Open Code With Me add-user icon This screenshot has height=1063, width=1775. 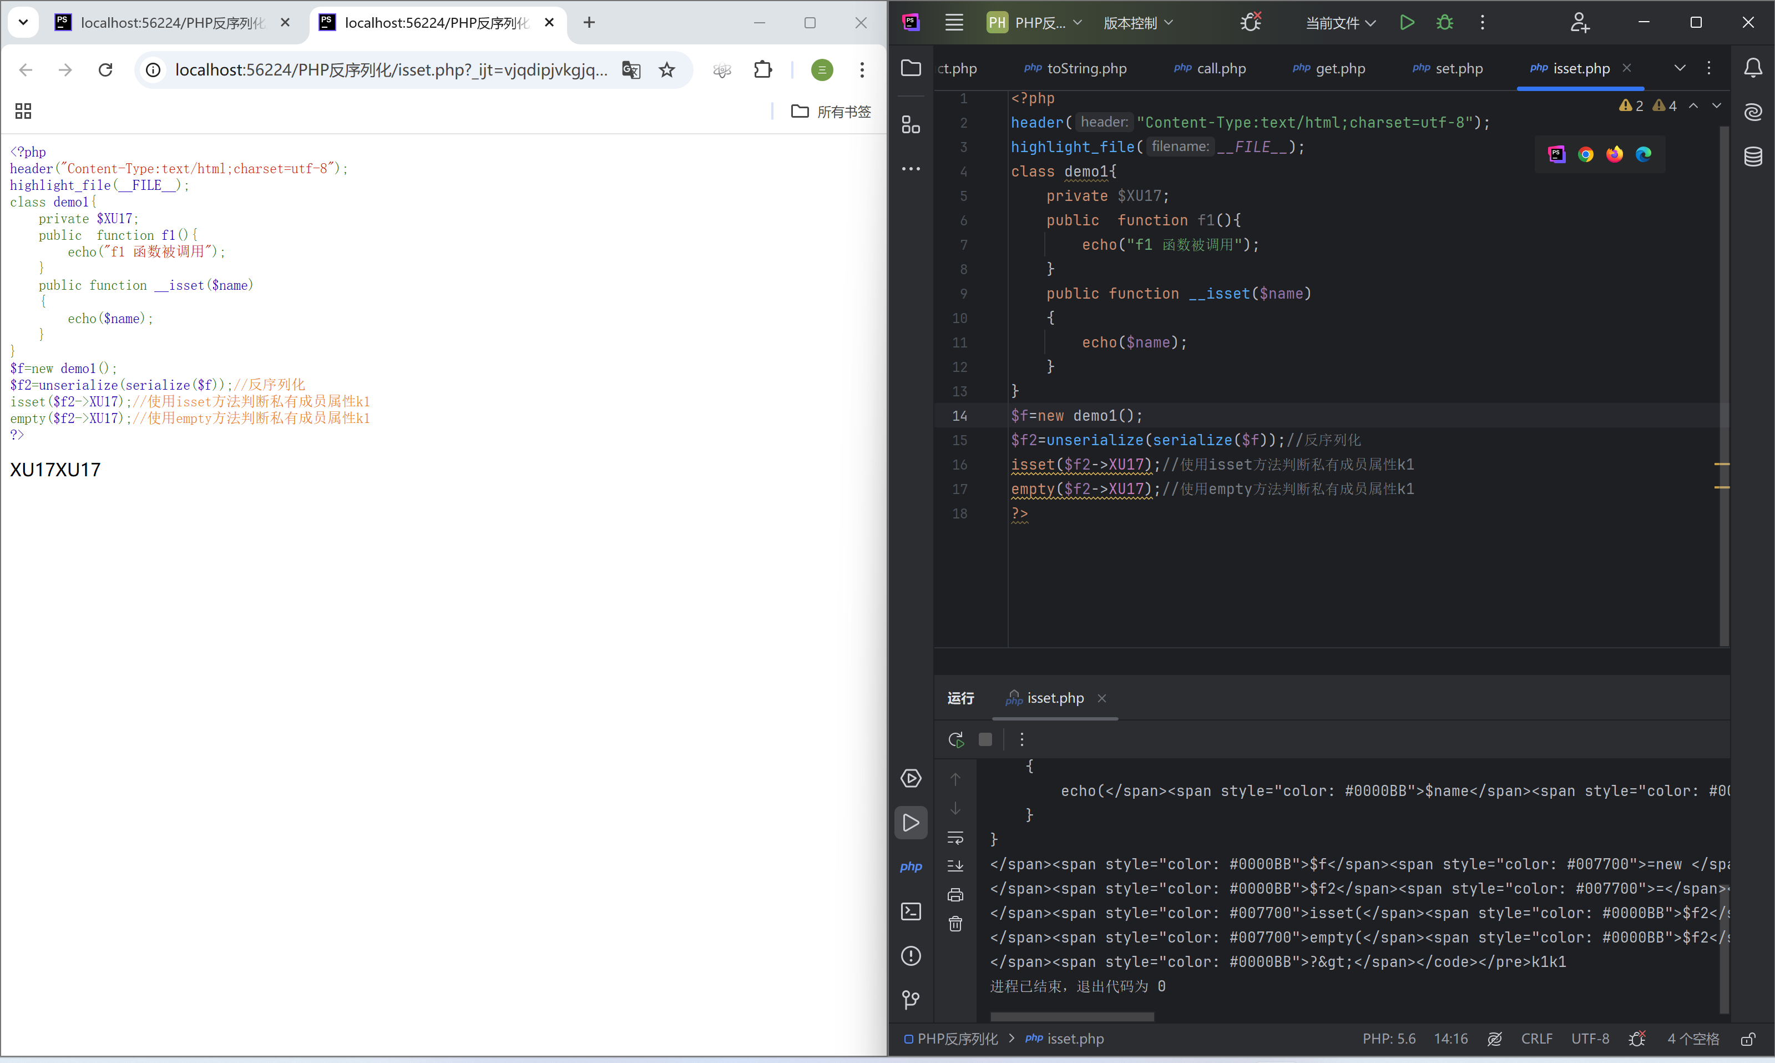coord(1580,22)
